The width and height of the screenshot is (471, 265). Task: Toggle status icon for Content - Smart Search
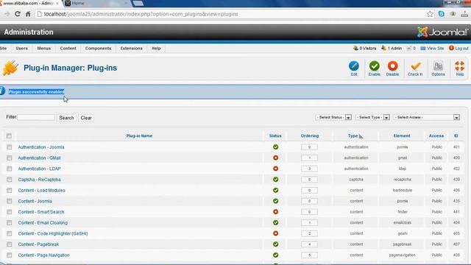(275, 212)
